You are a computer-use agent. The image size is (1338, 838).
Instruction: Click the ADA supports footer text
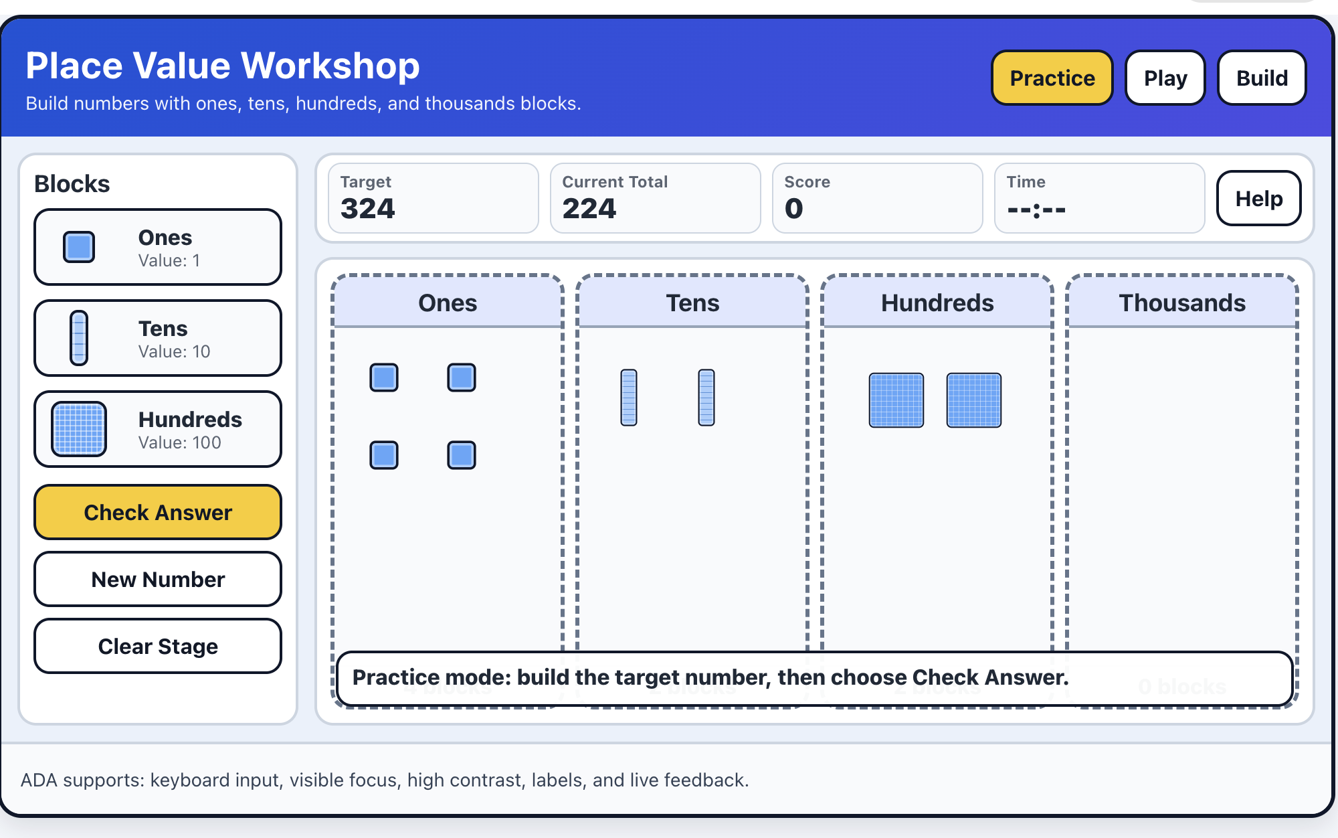click(x=385, y=780)
